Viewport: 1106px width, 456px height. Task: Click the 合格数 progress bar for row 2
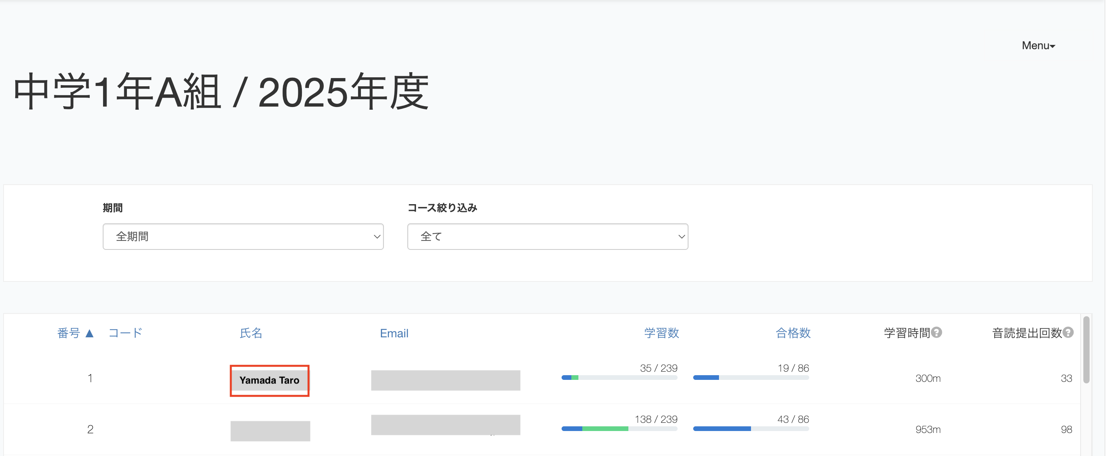pyautogui.click(x=751, y=428)
